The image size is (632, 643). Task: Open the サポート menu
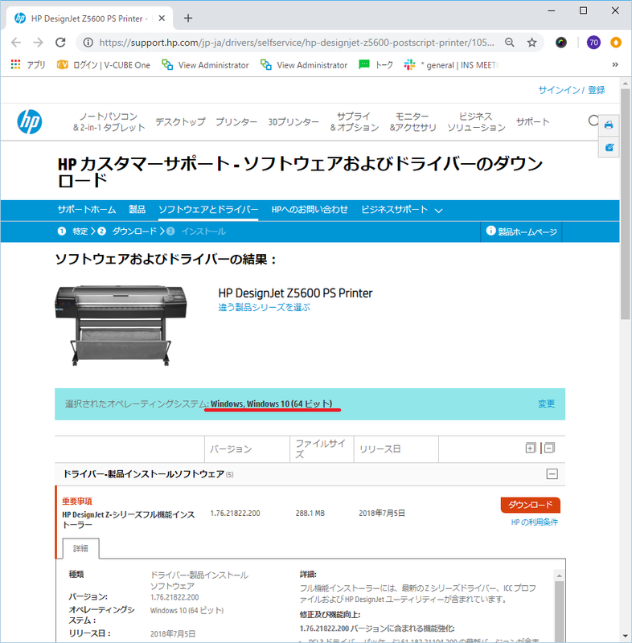532,122
